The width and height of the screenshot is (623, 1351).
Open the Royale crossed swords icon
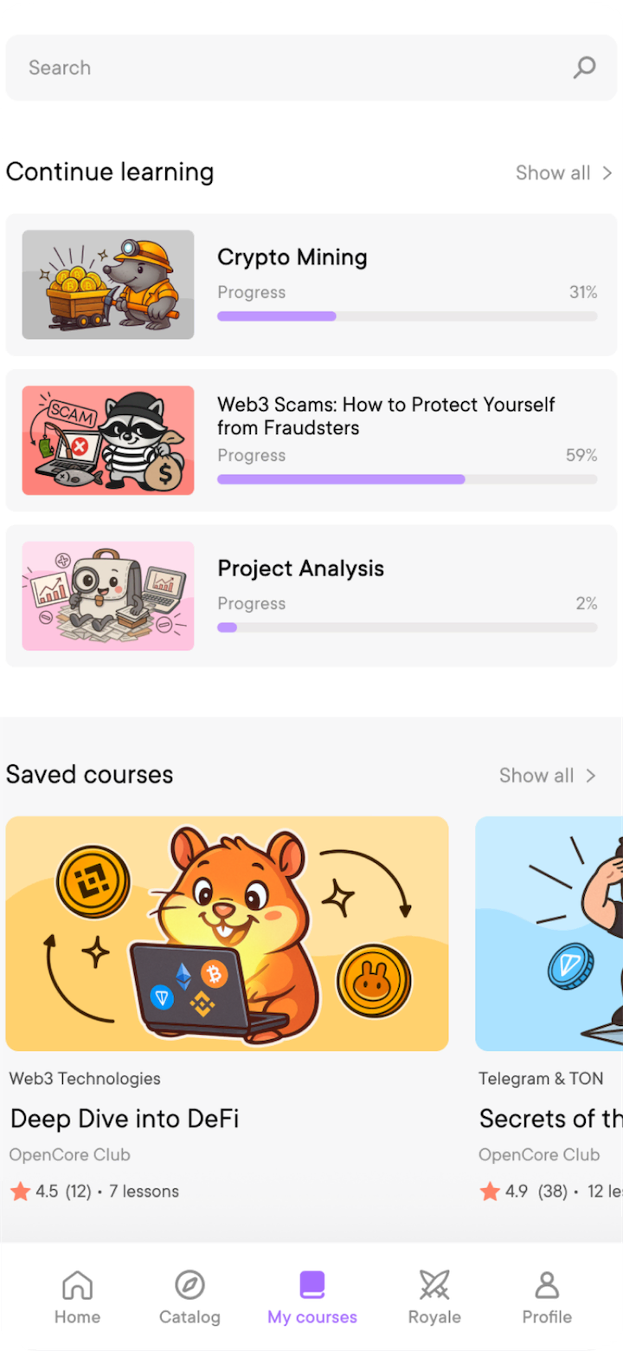tap(434, 1284)
